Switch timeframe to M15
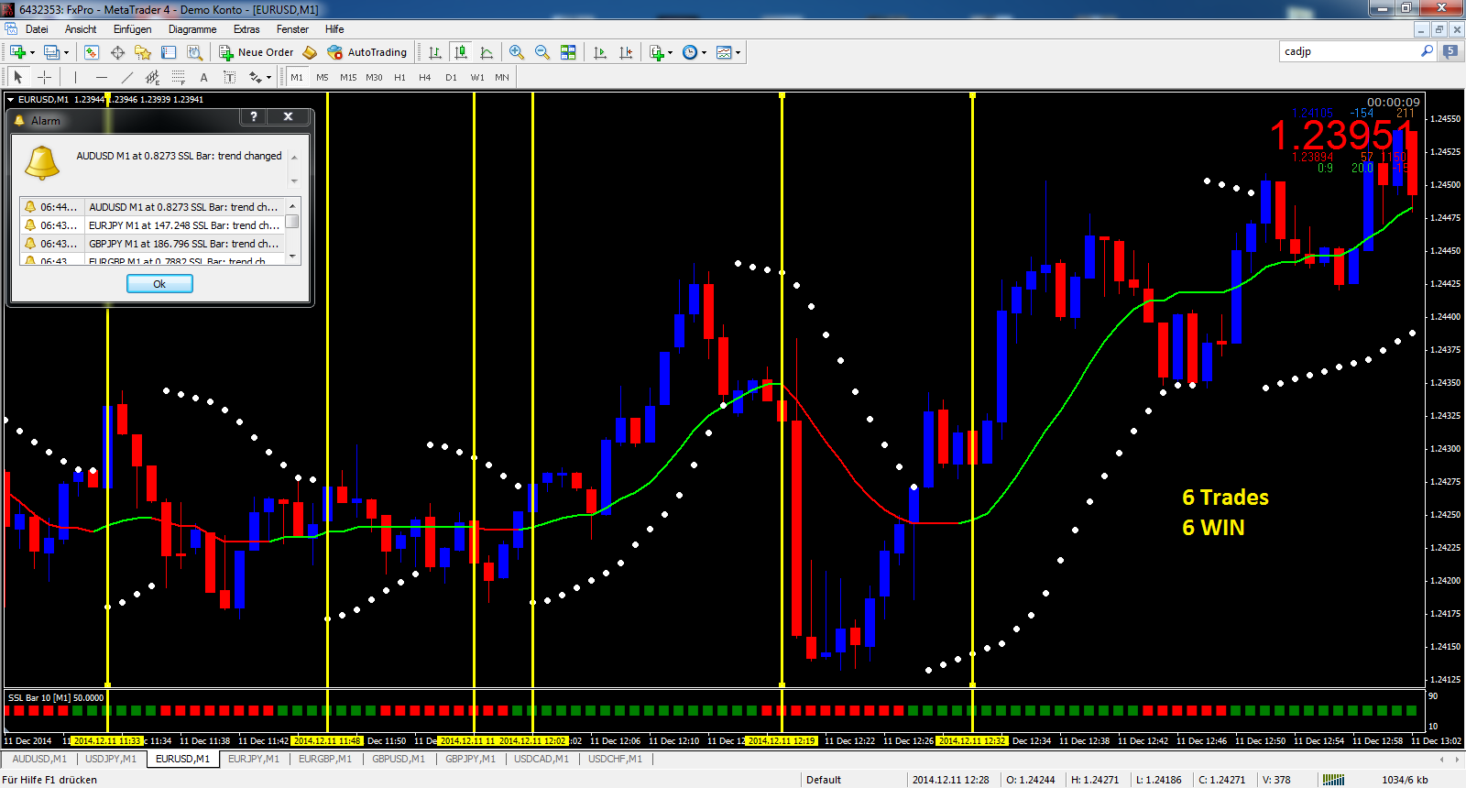The height and width of the screenshot is (788, 1466). pos(348,77)
